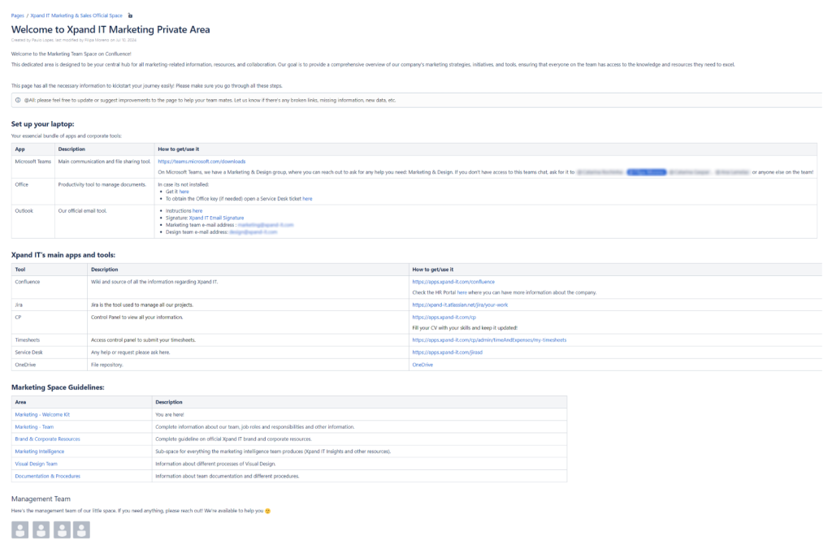832x549 pixels.
Task: Open the Marketing Intelligence link
Action: [39, 452]
